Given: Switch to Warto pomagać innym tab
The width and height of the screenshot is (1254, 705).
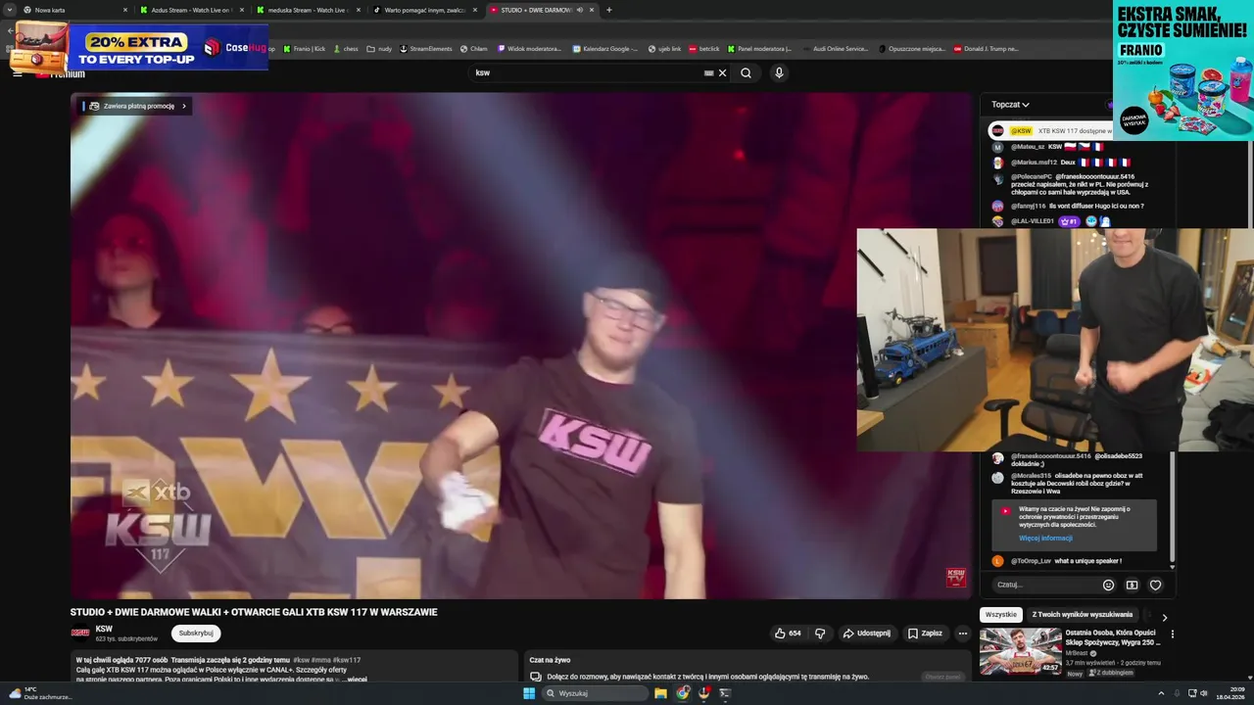Looking at the screenshot, I should [425, 10].
